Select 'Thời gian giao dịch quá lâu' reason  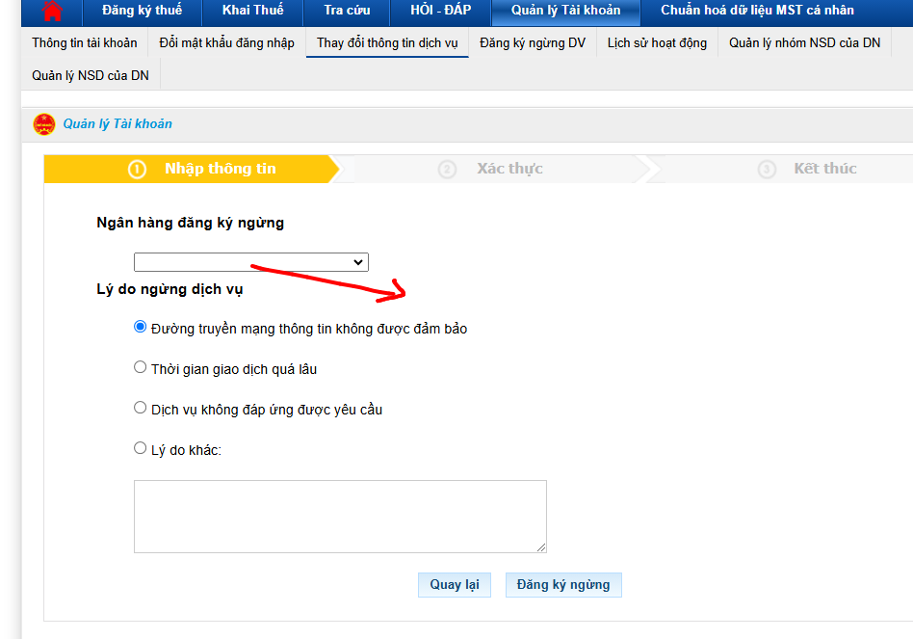[141, 368]
